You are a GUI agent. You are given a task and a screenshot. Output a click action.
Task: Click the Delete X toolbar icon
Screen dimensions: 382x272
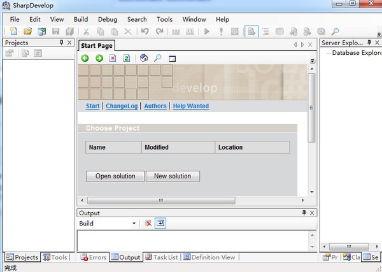(128, 31)
